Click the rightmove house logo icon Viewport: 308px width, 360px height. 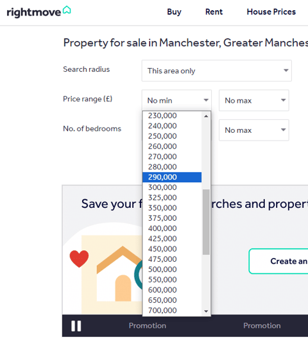[x=67, y=10]
